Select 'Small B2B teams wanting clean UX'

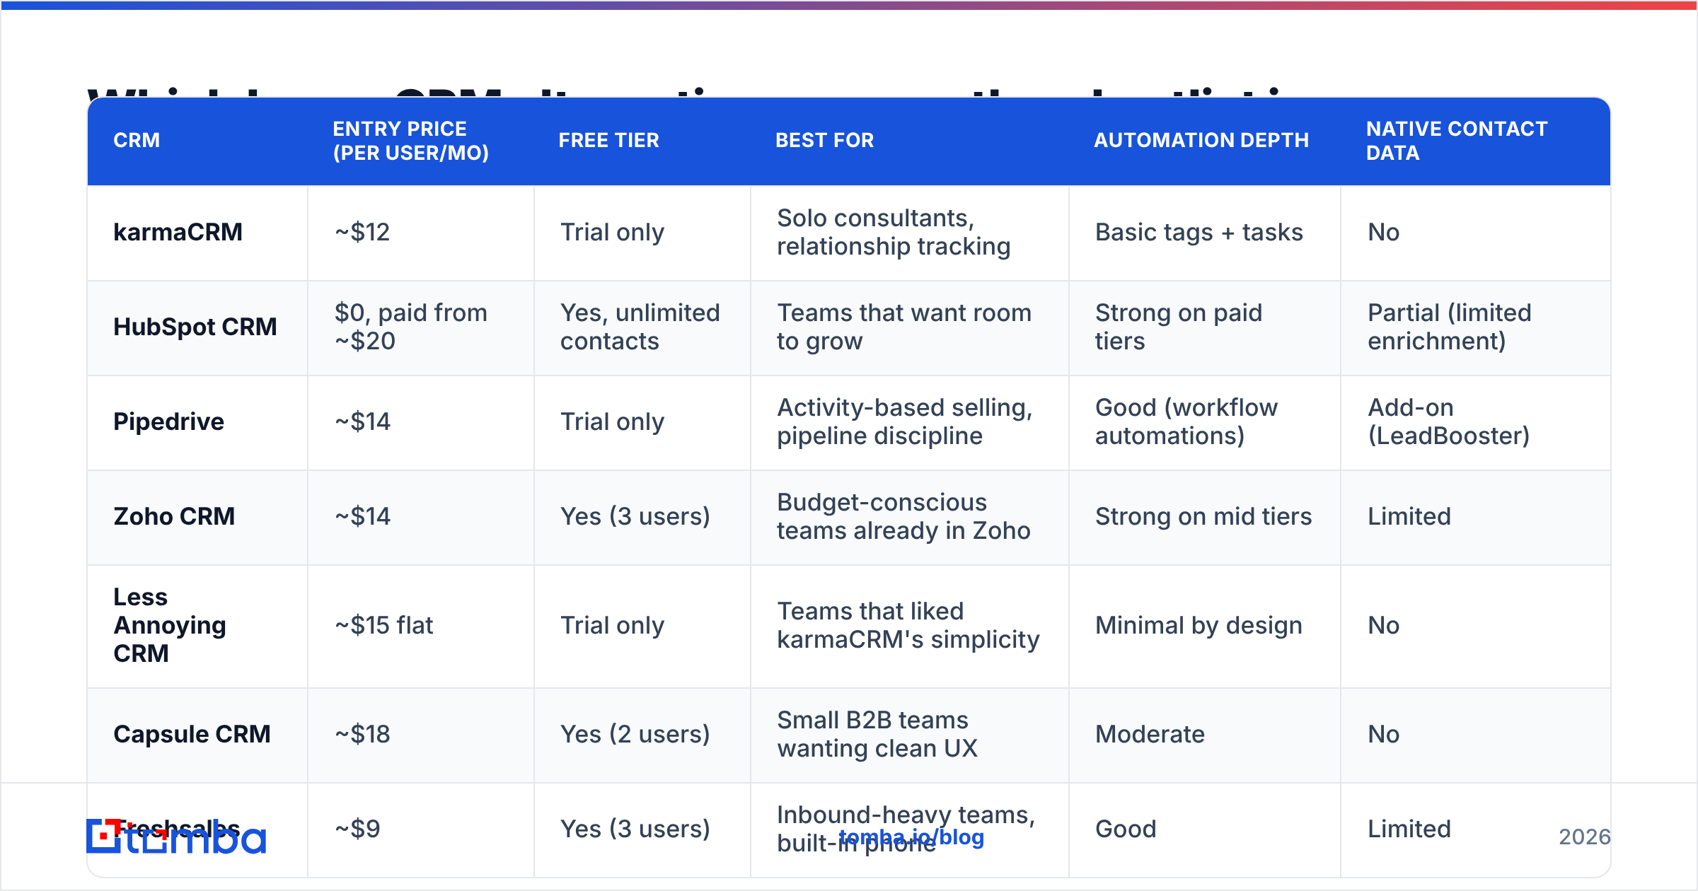tap(877, 734)
